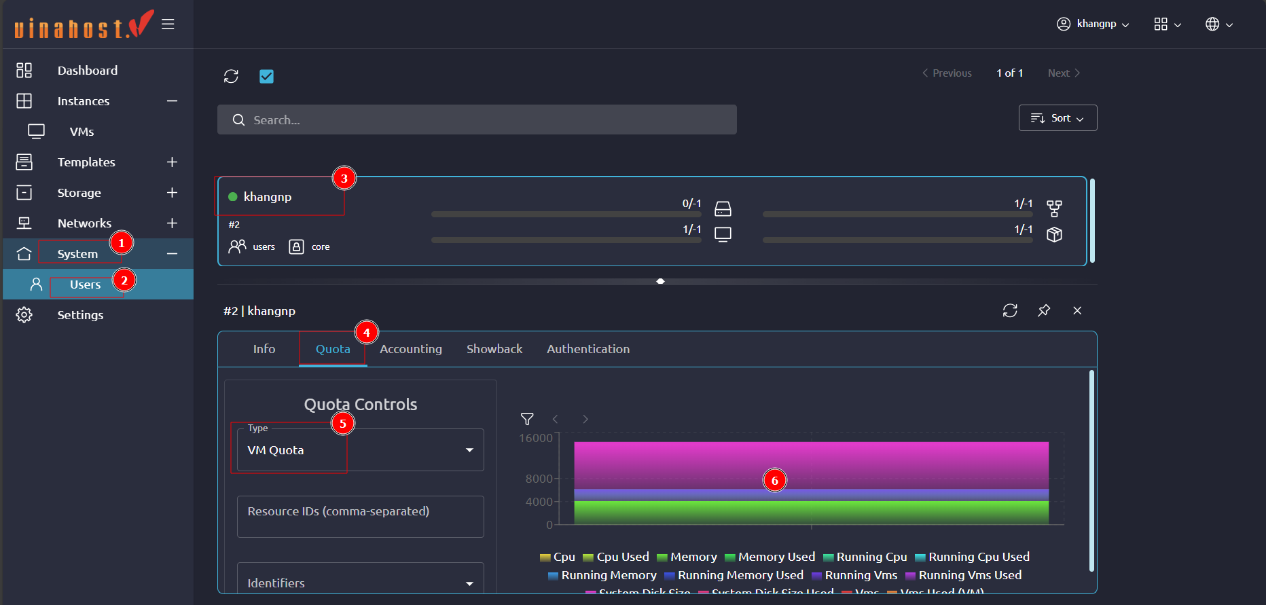Viewport: 1266px width, 605px height.
Task: Open the Authentication tab
Action: click(587, 349)
